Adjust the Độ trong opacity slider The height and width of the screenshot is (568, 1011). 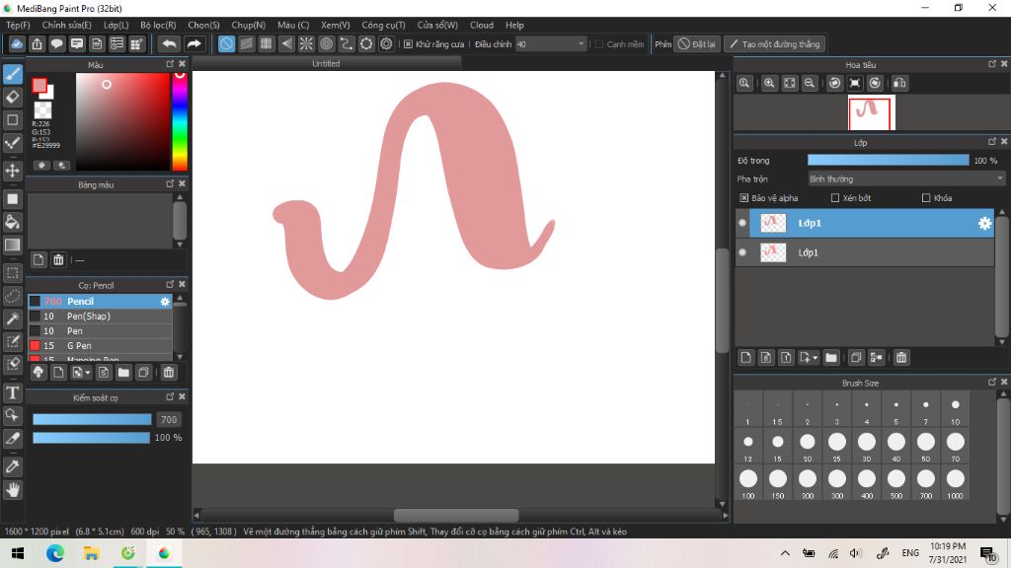888,161
